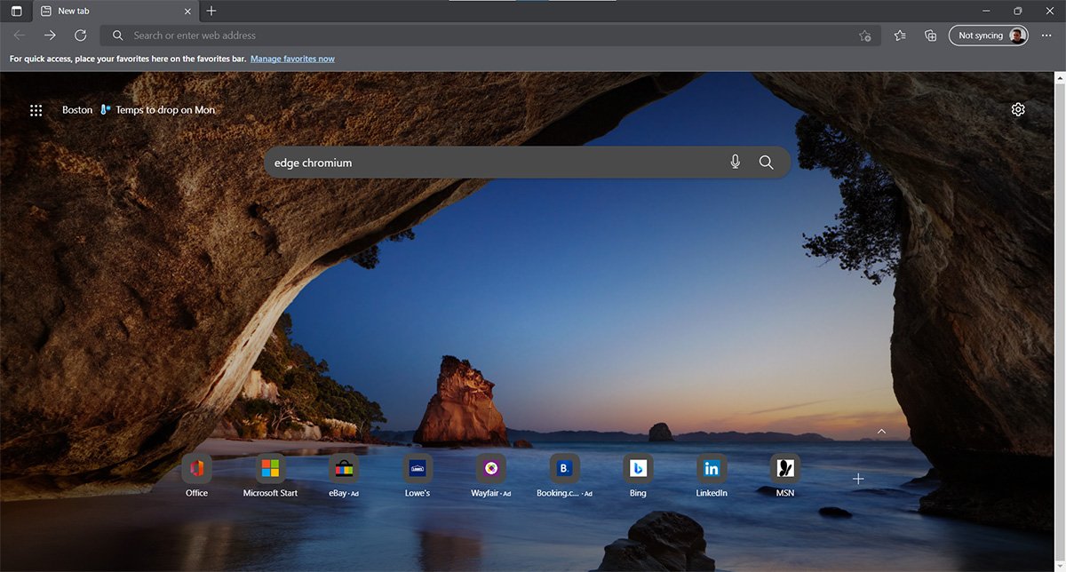Open the Bing shortcut tile
The image size is (1066, 572).
[x=638, y=468]
